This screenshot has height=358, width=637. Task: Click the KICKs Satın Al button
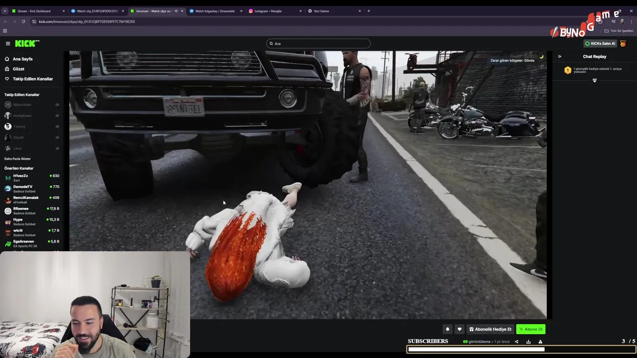pyautogui.click(x=600, y=44)
